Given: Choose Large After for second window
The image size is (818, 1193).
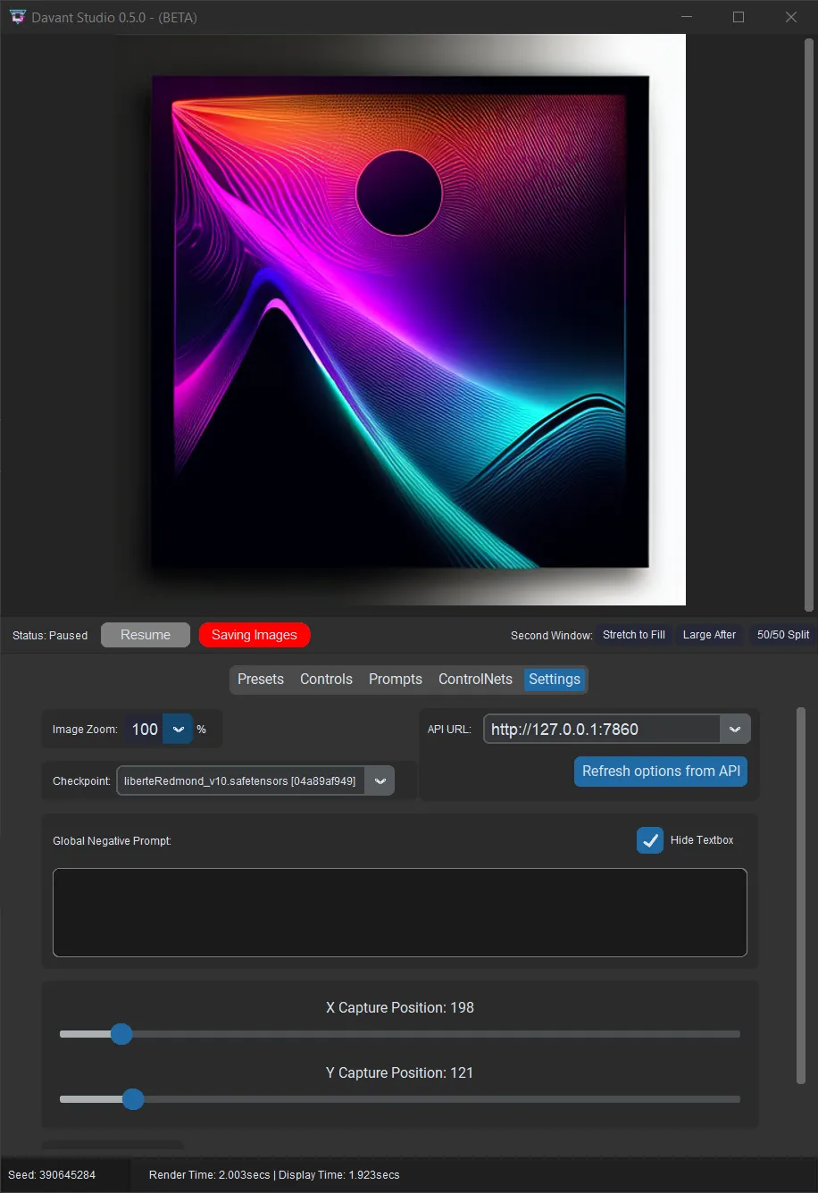Looking at the screenshot, I should pyautogui.click(x=709, y=635).
